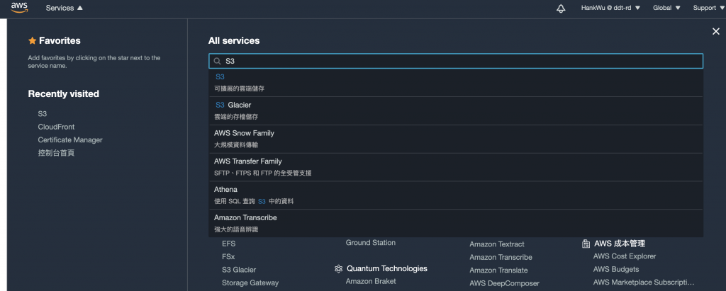Viewport: 726px width, 291px height.
Task: Click the AWS logo icon
Action: tap(19, 7)
